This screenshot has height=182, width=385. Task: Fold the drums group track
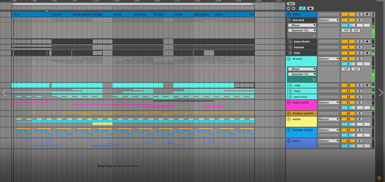289,59
